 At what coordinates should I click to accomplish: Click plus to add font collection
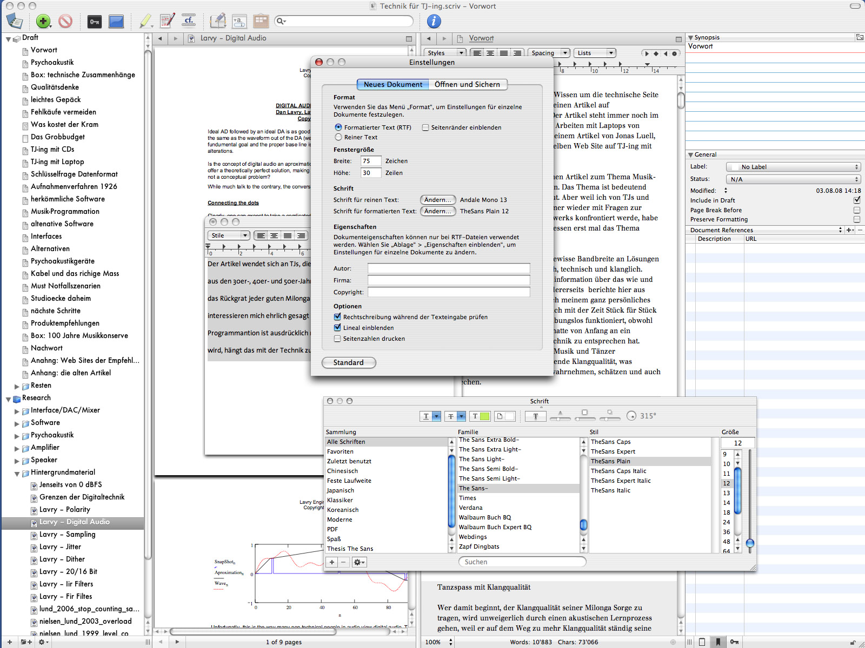pyautogui.click(x=332, y=562)
